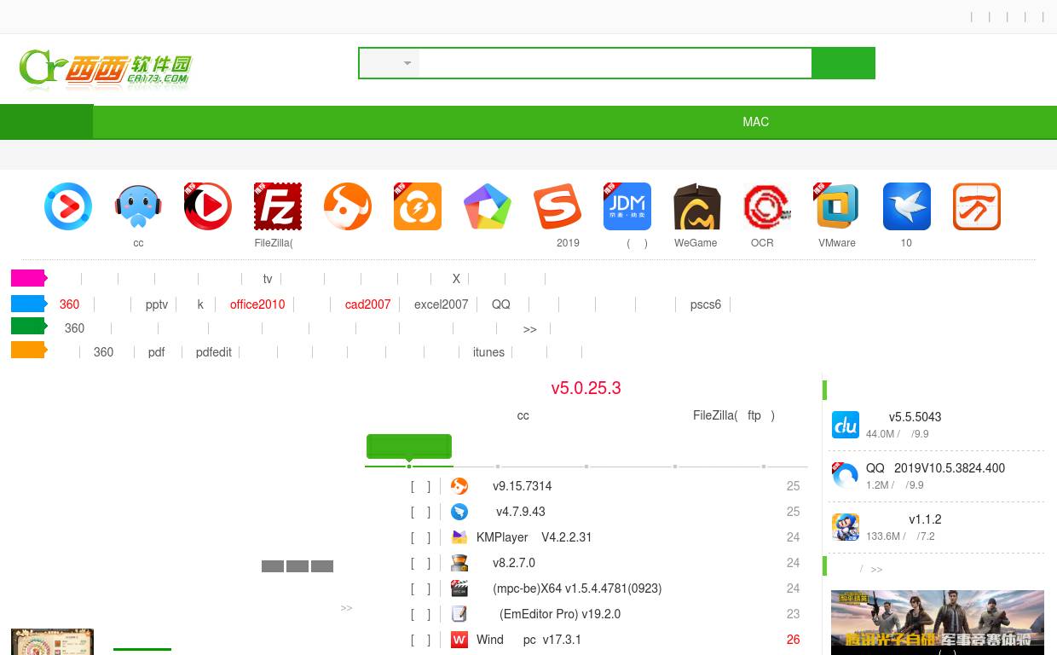Screen dimensions: 1057x655
Task: Open the blue du app icon
Action: [x=846, y=425]
